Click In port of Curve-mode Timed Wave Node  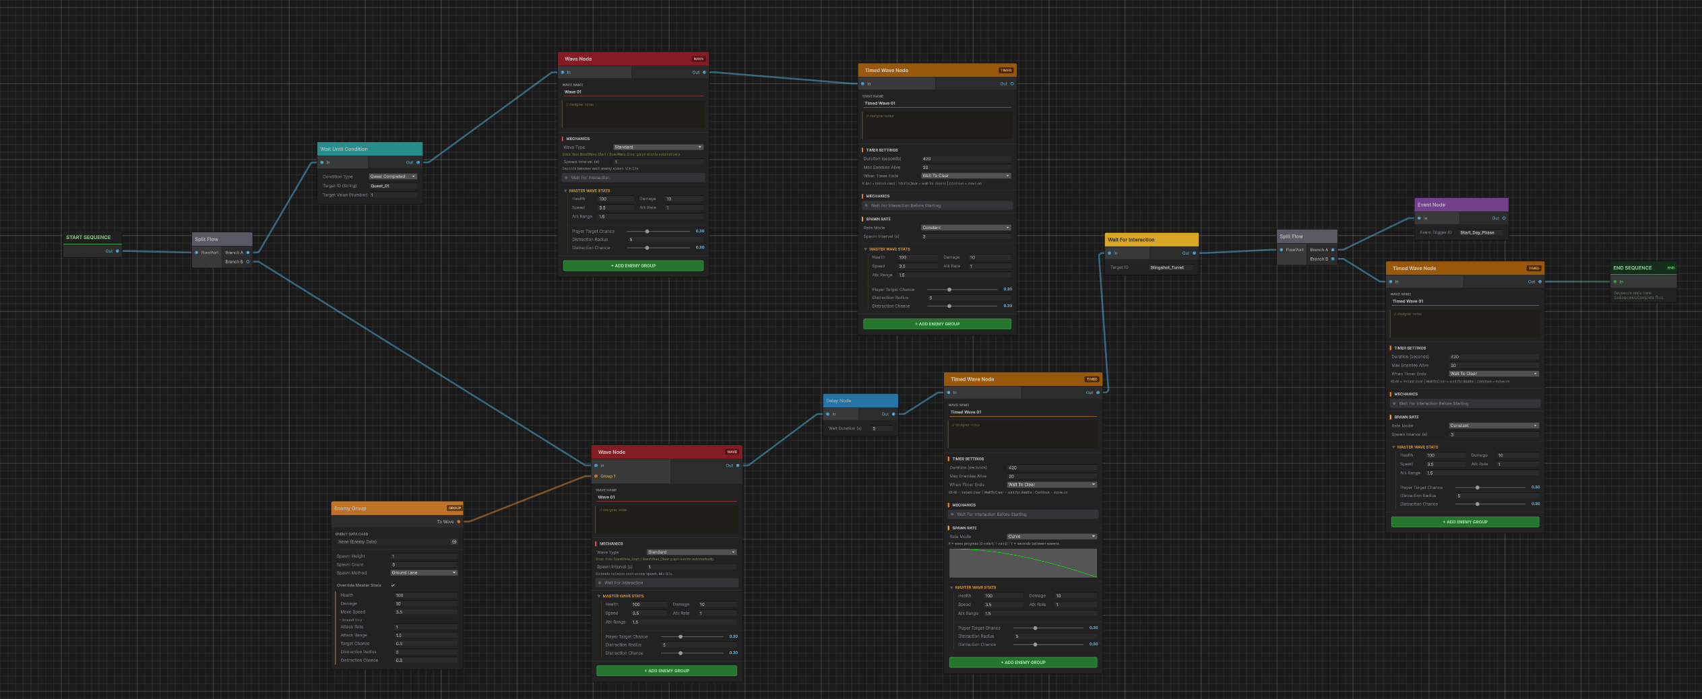pos(949,393)
